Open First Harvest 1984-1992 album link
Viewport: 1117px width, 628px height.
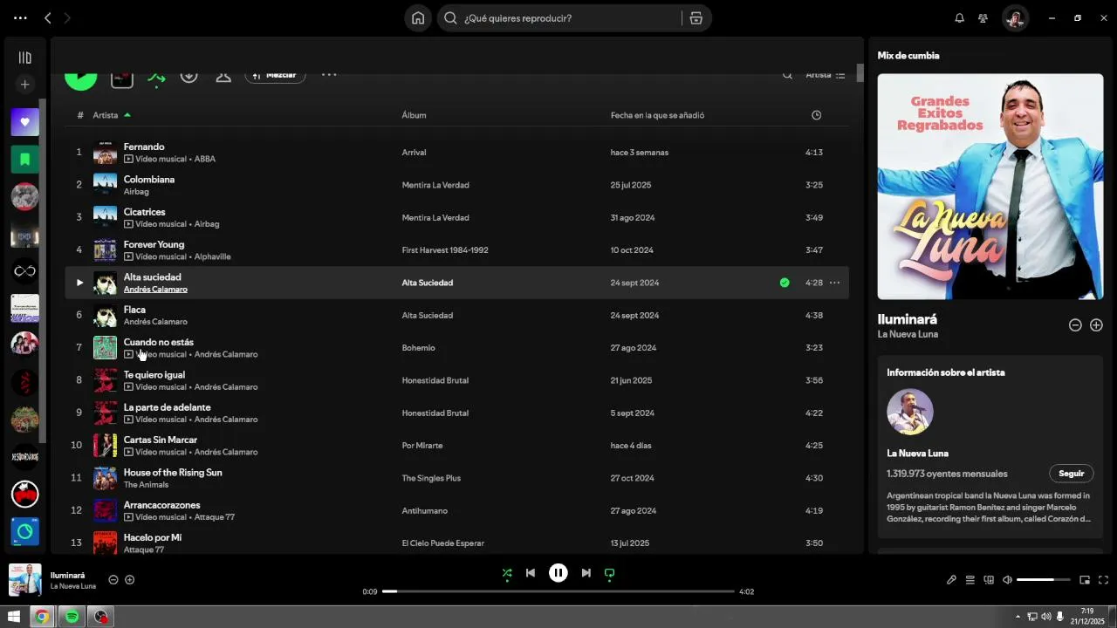pyautogui.click(x=445, y=250)
